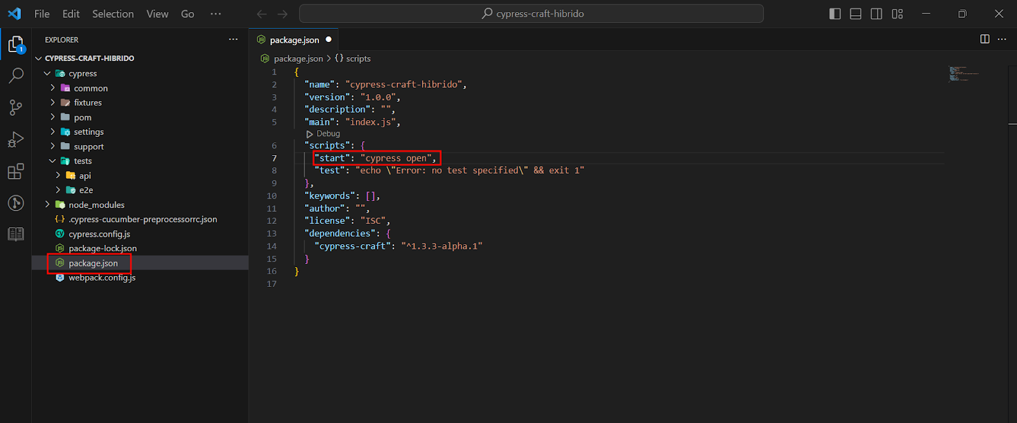Open .cypress-cucumber-preprocessorrc.json file
Image resolution: width=1017 pixels, height=423 pixels.
(143, 219)
